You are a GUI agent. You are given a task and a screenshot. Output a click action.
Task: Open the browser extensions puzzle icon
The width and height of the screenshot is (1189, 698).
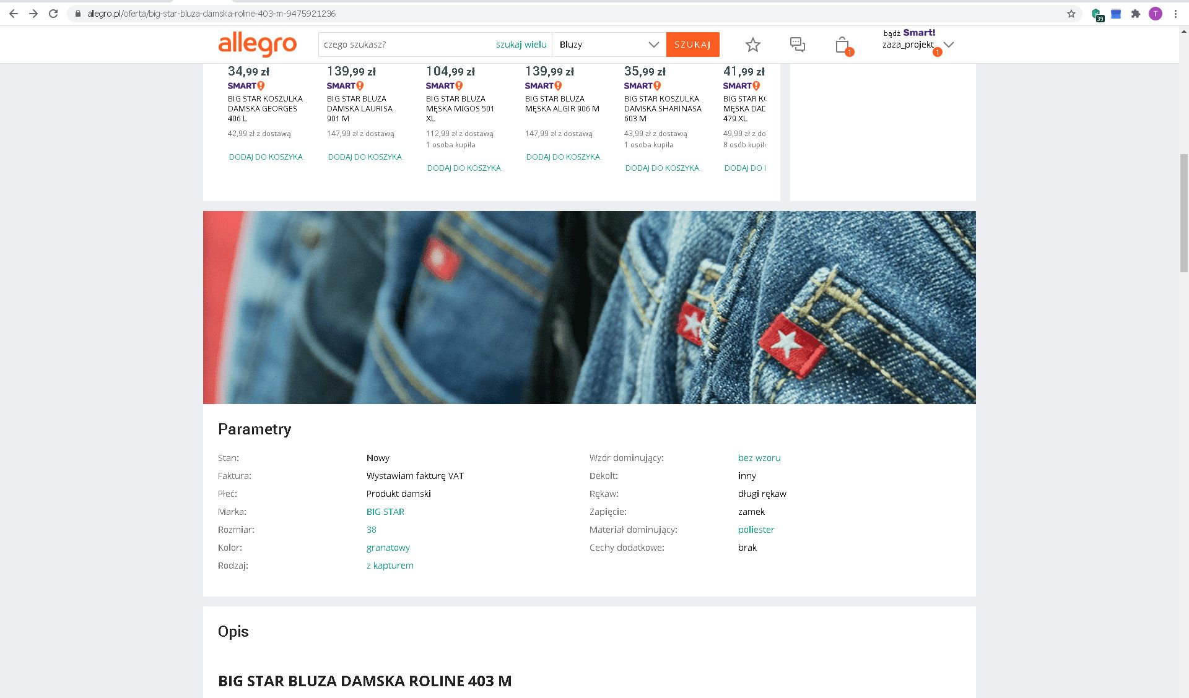1135,14
